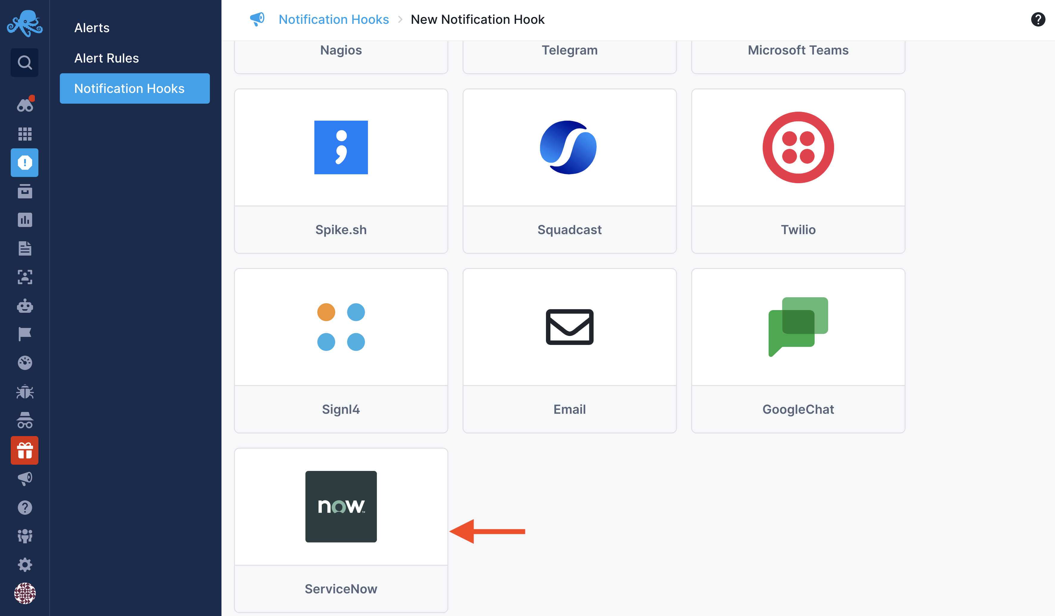Open the settings gear icon
This screenshot has height=616, width=1055.
pos(25,564)
